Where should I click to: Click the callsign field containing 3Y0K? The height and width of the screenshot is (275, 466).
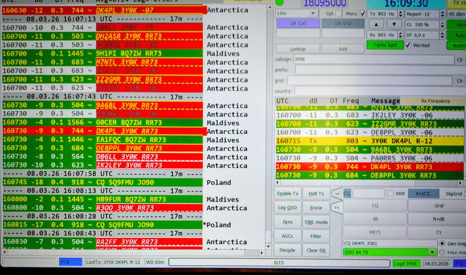tap(374, 60)
